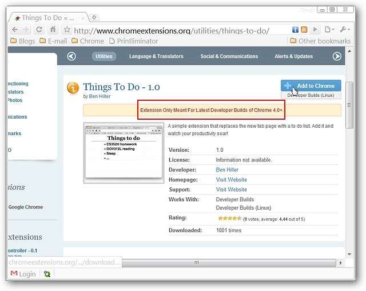Open the Things to do screenshot thumbnail
This screenshot has width=366, height=291.
(x=124, y=153)
